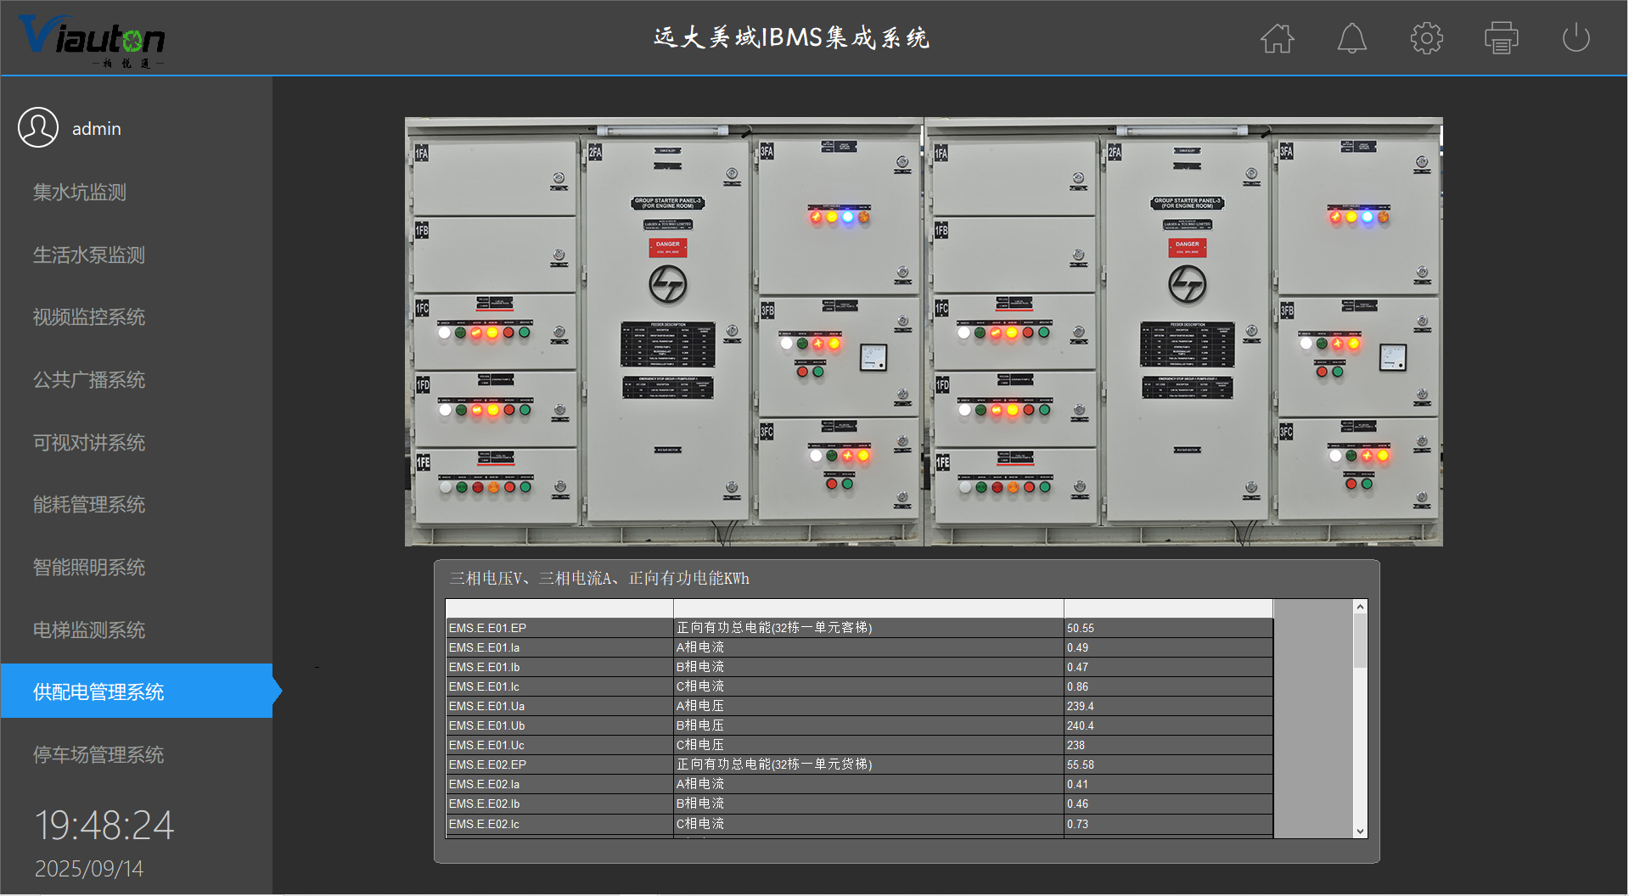Click the left switchgear cabinet image

[664, 331]
